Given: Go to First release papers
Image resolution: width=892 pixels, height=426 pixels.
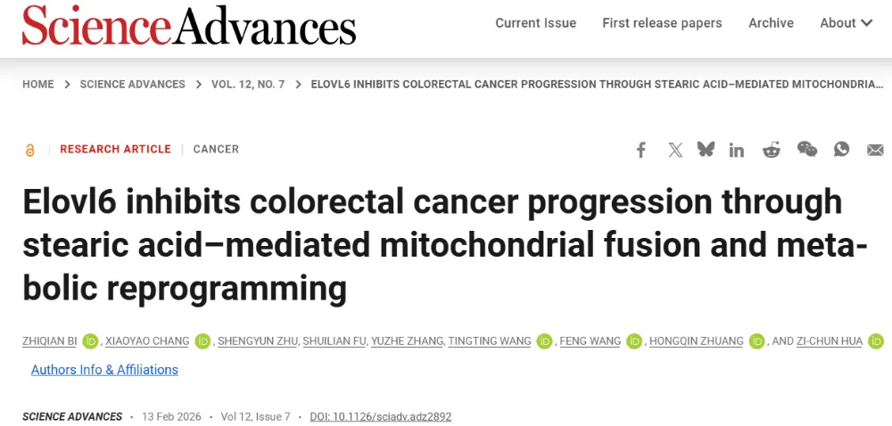Looking at the screenshot, I should pyautogui.click(x=662, y=23).
